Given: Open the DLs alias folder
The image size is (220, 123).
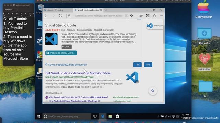Looking at the screenshot, I should [204, 36].
